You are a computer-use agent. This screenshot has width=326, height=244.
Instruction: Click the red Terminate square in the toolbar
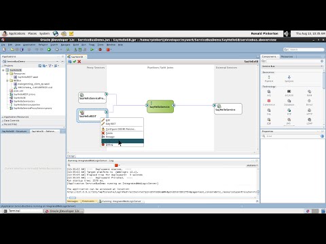coord(108,49)
